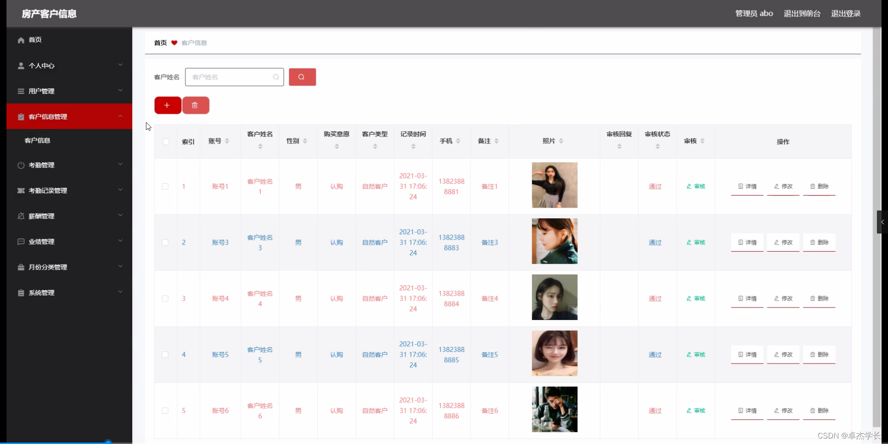Expand the 系统管理 sidebar menu
888x444 pixels.
click(69, 293)
